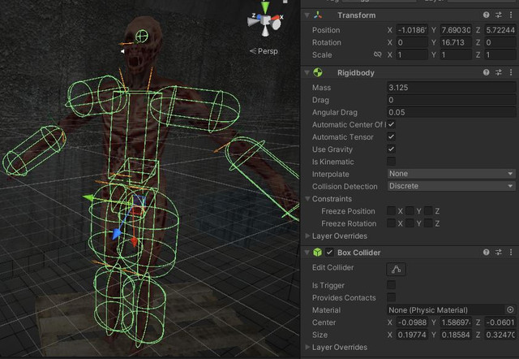Collapse the Constraints foldout
The height and width of the screenshot is (359, 519).
[308, 199]
